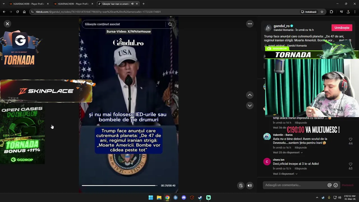The height and width of the screenshot is (202, 359).
Task: Click the SKINPLACE banner overlay
Action: (x=46, y=91)
